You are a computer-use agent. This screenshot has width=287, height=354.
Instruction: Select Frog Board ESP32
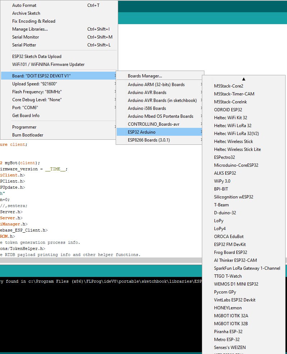pyautogui.click(x=244, y=252)
